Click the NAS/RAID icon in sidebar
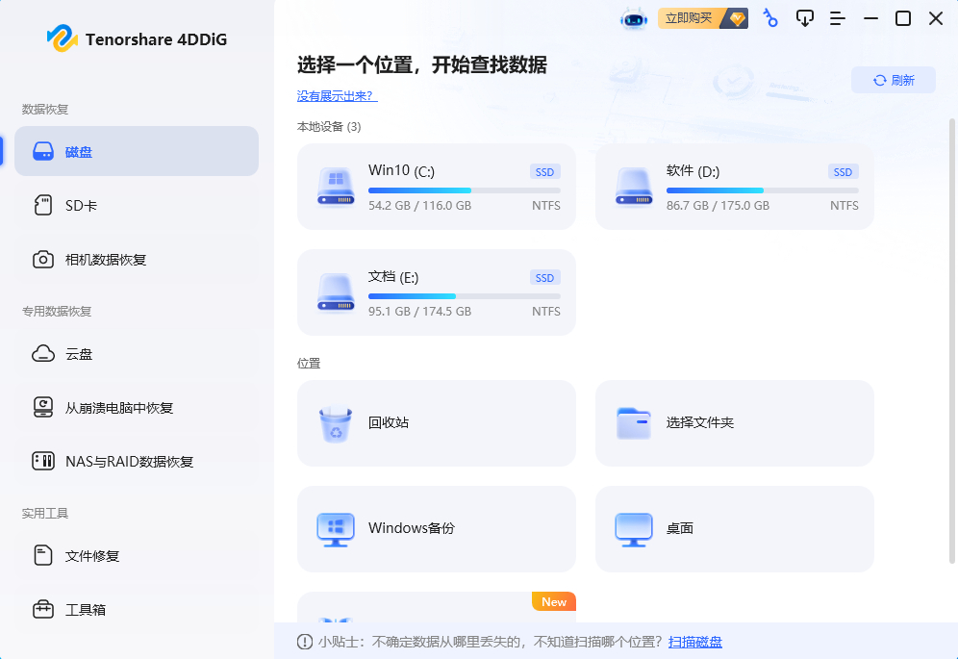 point(42,461)
